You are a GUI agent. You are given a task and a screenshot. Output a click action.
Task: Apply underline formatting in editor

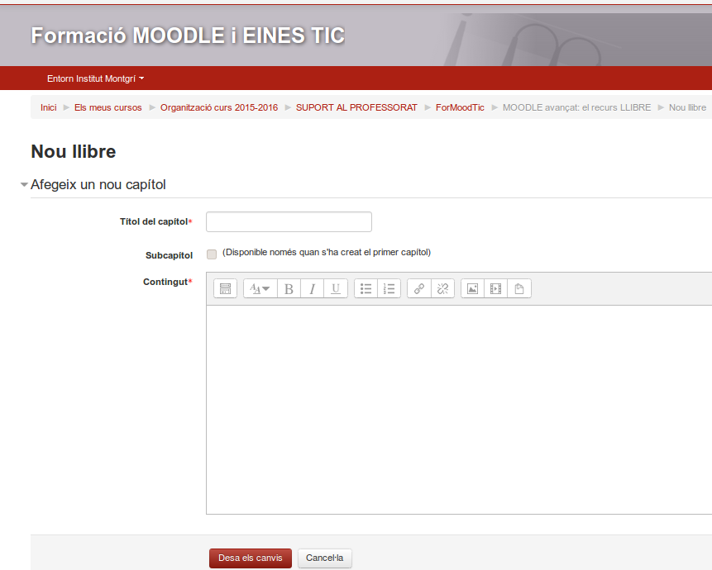336,289
